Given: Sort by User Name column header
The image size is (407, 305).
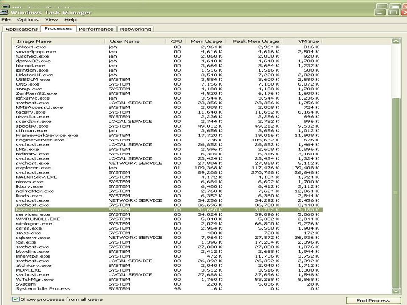Looking at the screenshot, I should [135, 41].
